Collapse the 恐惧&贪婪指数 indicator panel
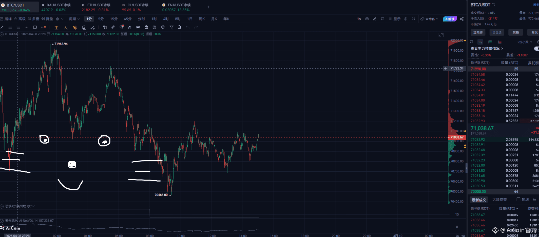Image resolution: width=539 pixels, height=237 pixels. click(2, 206)
